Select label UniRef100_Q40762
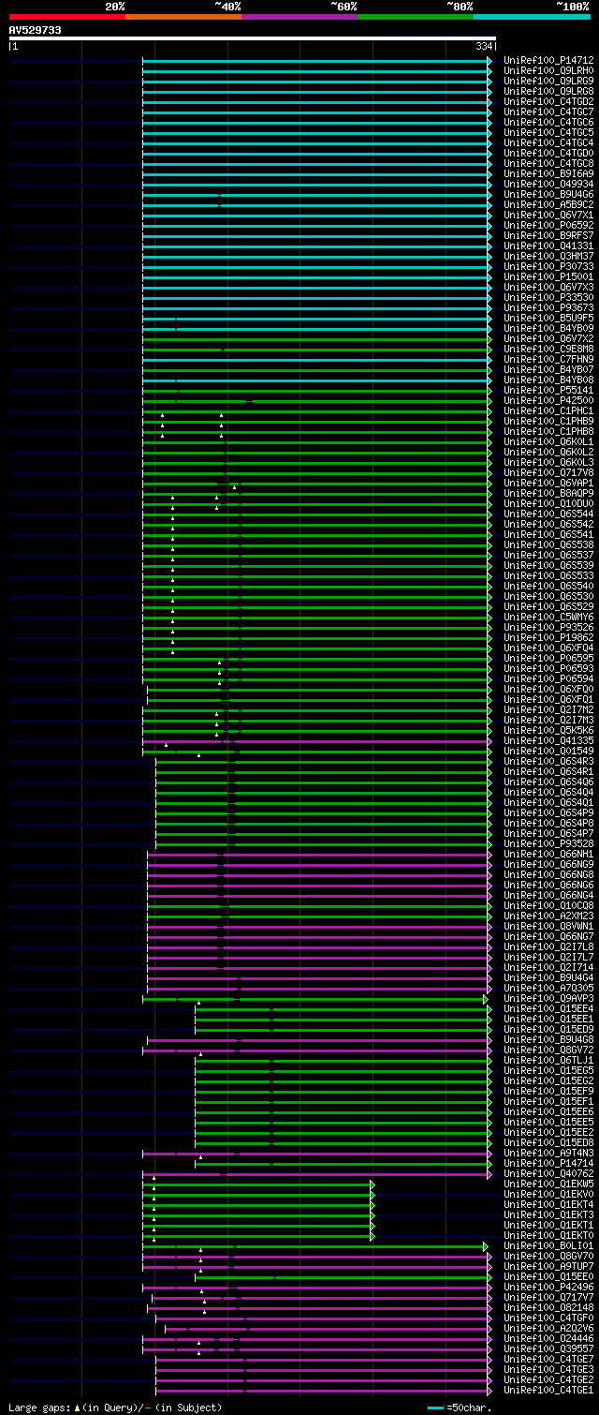599x1415 pixels. (x=548, y=1173)
